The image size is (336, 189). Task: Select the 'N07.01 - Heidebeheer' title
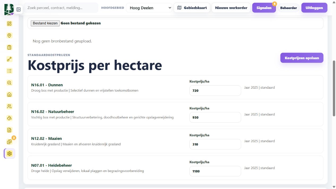coord(52,165)
